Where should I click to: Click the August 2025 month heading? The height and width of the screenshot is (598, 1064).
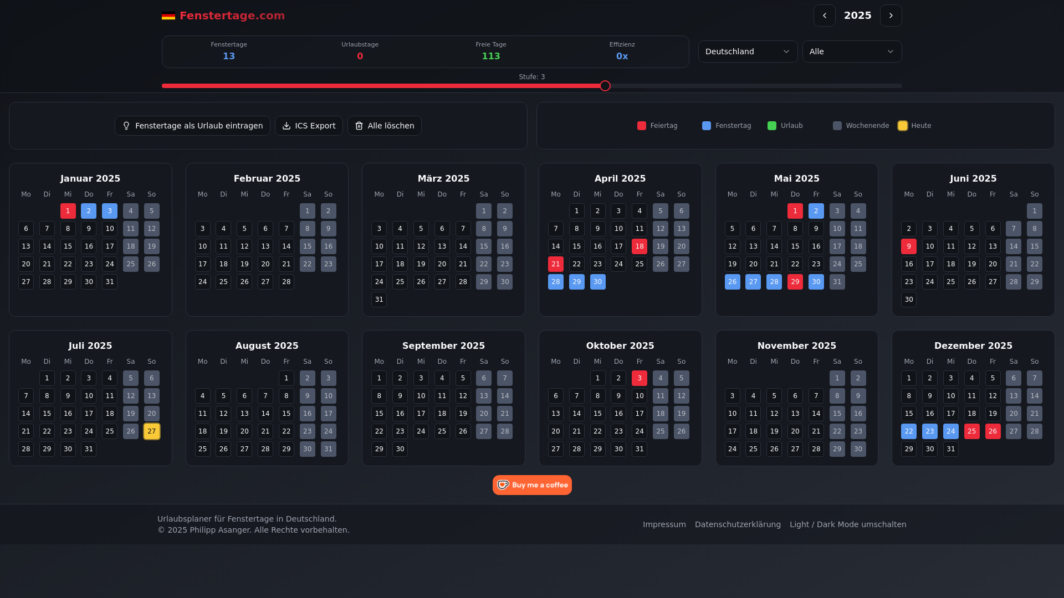click(x=267, y=346)
